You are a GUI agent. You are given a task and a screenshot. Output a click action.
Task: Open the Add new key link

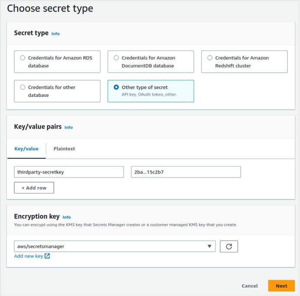(29, 256)
